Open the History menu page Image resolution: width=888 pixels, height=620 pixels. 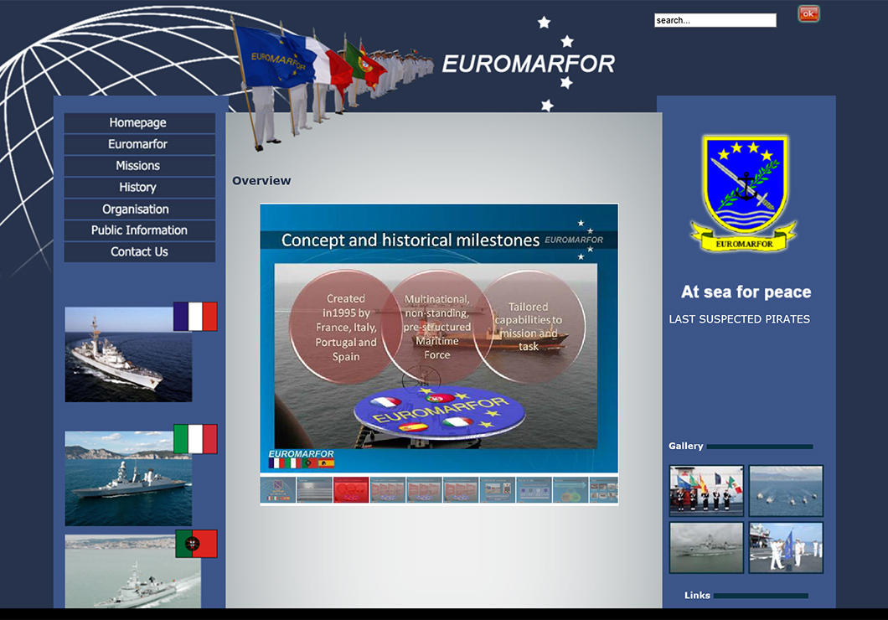click(x=139, y=188)
